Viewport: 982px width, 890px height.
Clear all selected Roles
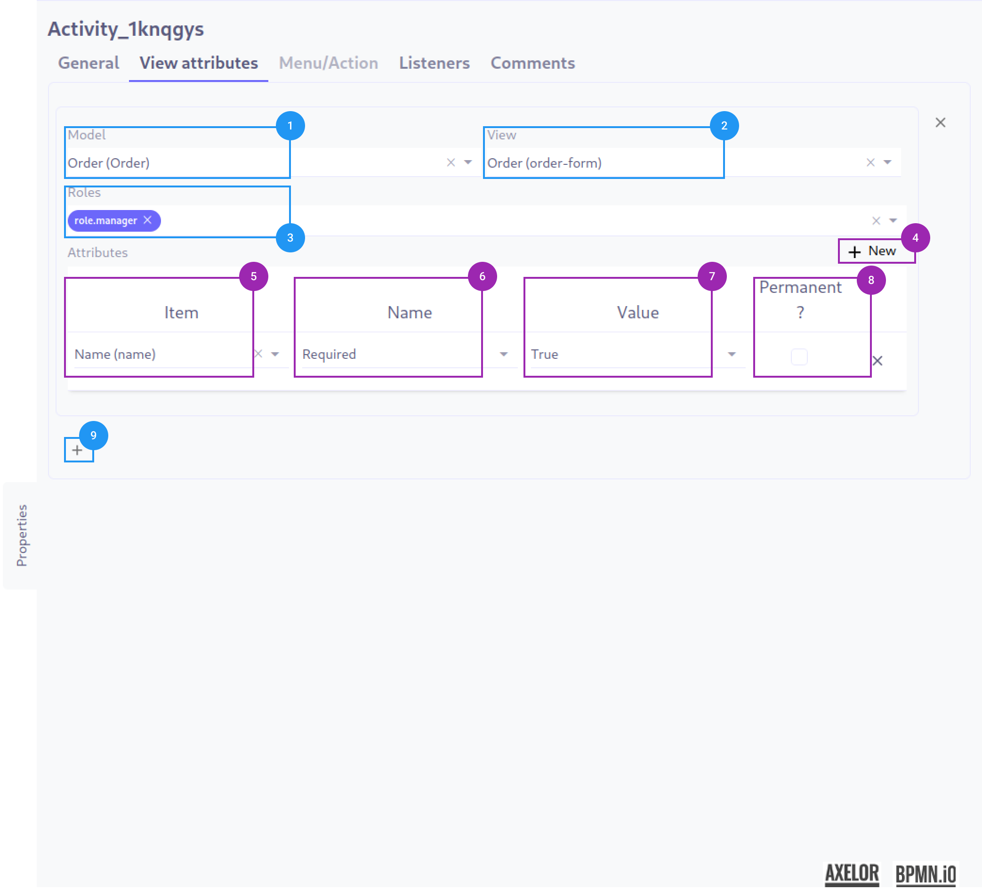876,221
